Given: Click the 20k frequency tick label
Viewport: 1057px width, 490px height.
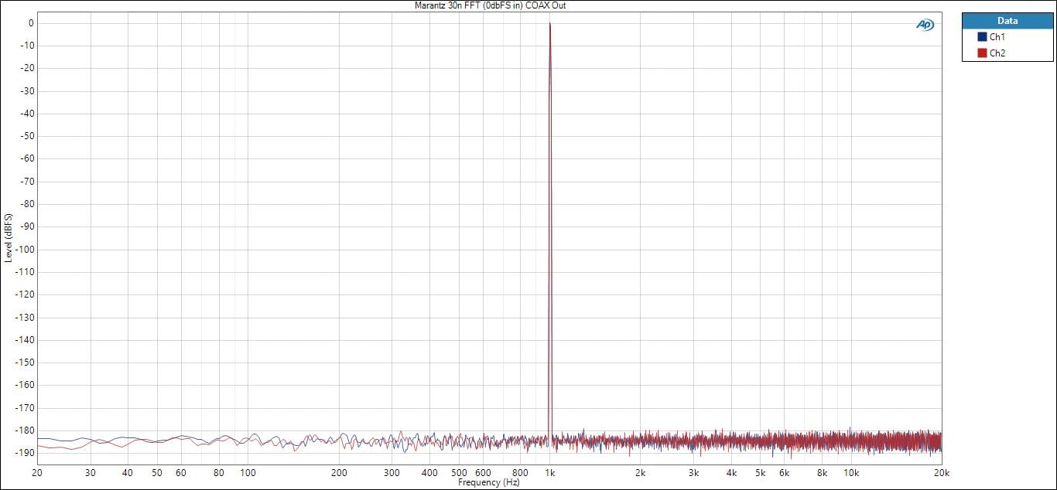Looking at the screenshot, I should (941, 472).
